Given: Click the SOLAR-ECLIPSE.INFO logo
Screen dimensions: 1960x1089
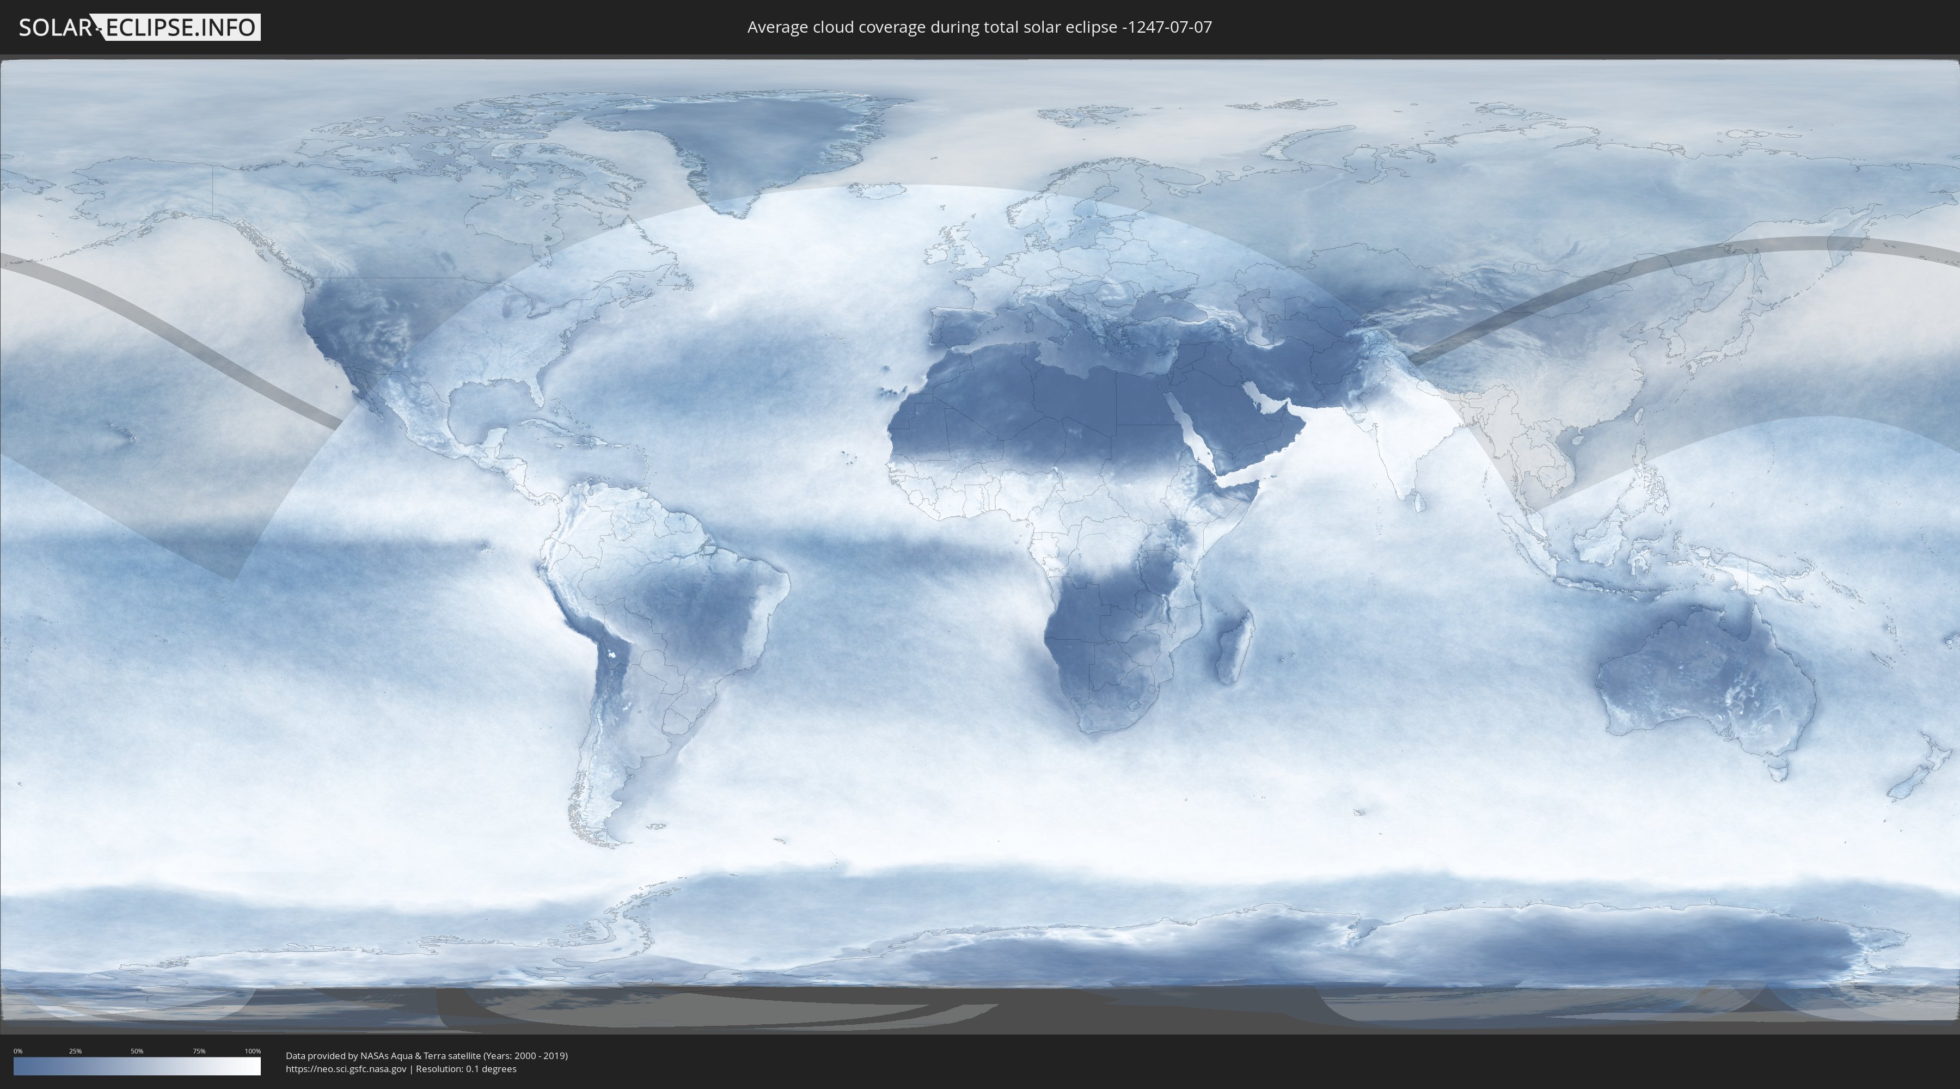Looking at the screenshot, I should pos(139,27).
